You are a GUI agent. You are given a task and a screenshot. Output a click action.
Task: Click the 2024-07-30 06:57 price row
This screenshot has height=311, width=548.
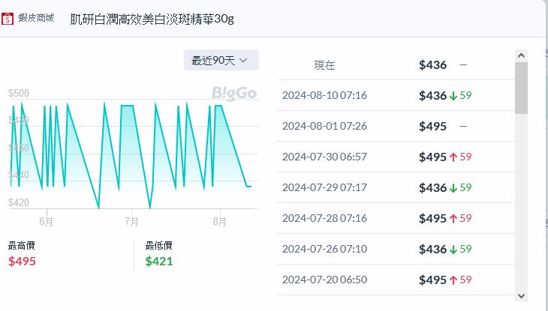pos(395,157)
